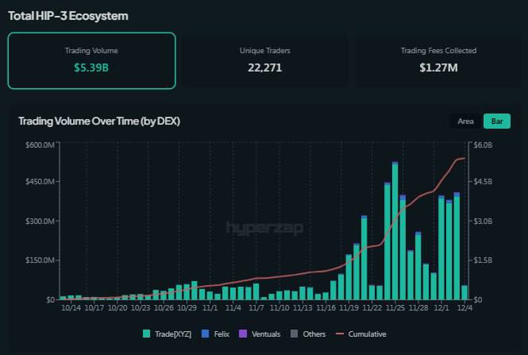Click the 10/14 x-axis date label
Viewport: 528px width, 355px height.
coord(71,307)
